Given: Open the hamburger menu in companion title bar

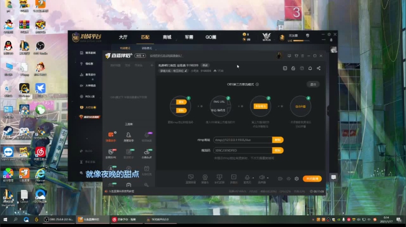Looking at the screenshot, I should (302, 56).
